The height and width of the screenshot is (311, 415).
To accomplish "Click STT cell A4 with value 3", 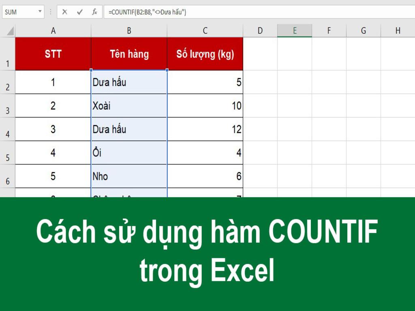I will (x=53, y=129).
